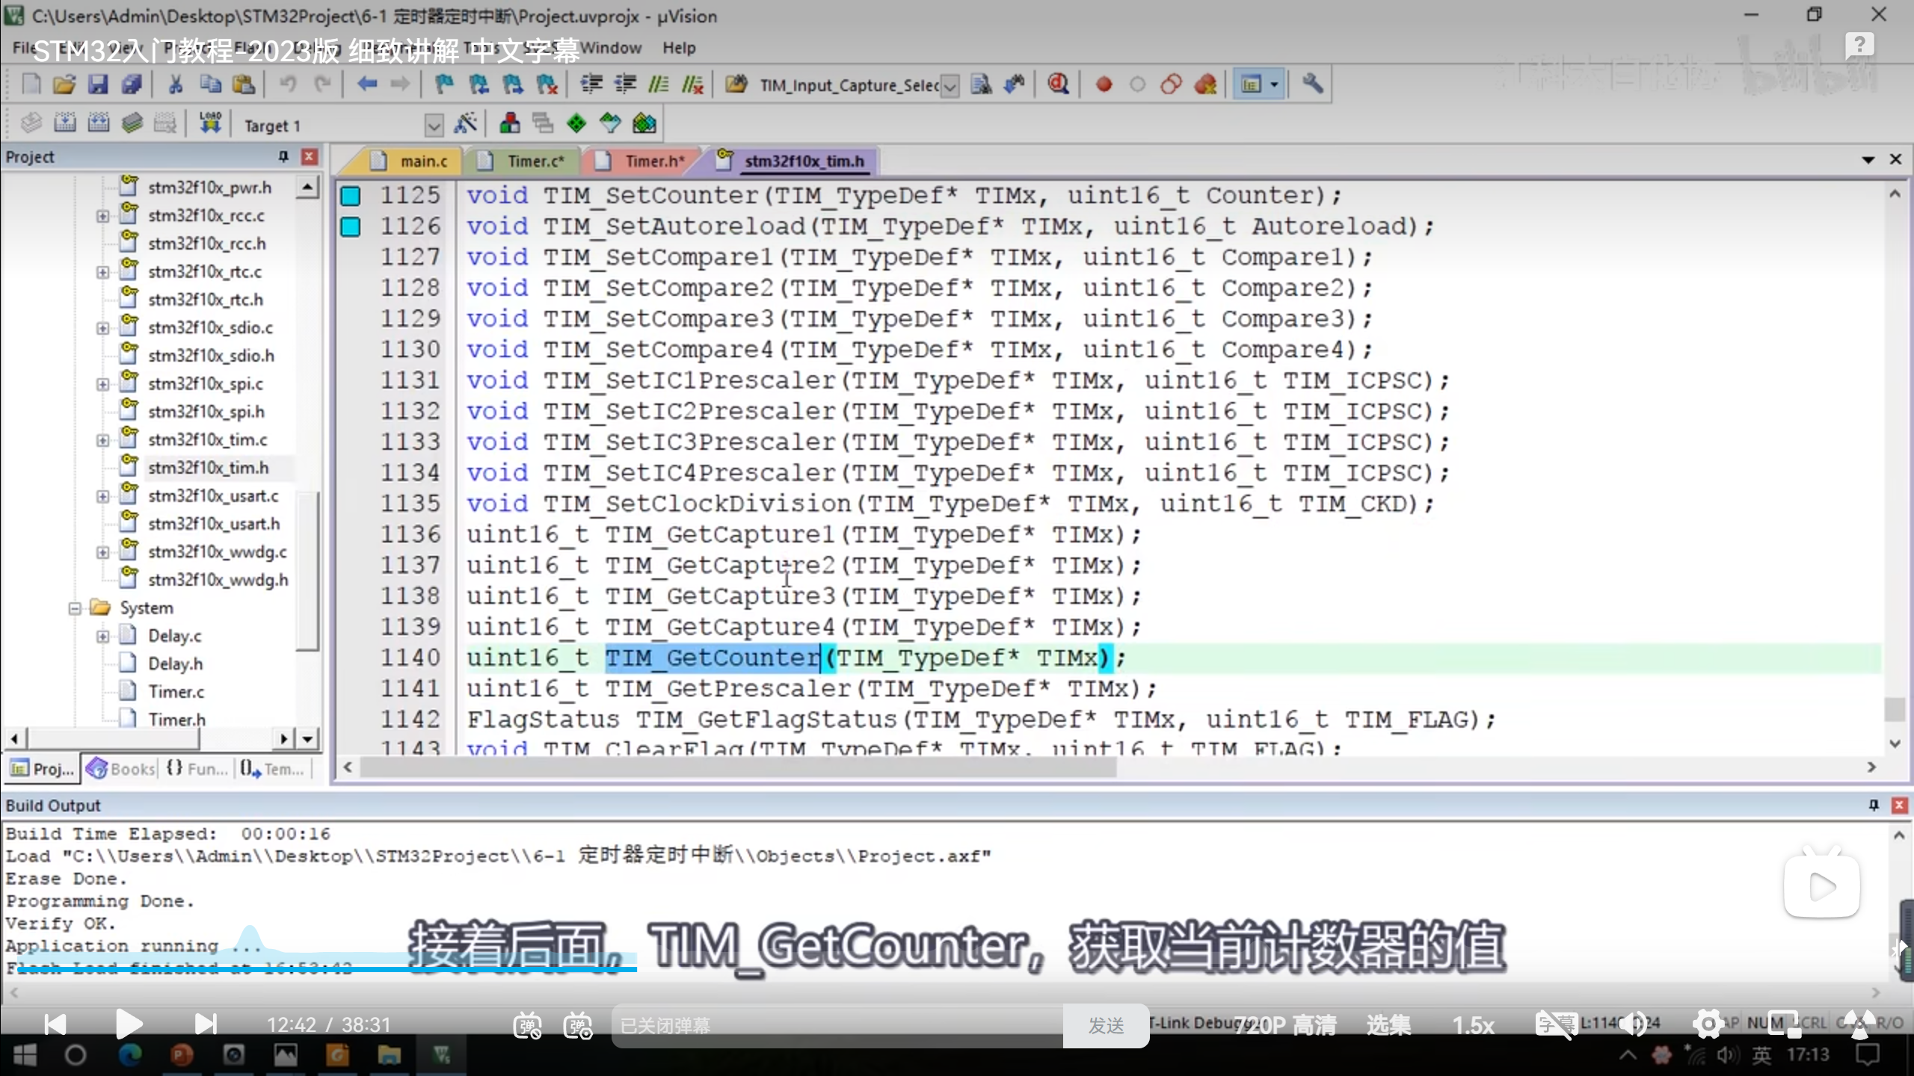Open the 1.5x playback speed option
Image resolution: width=1914 pixels, height=1076 pixels.
(1472, 1025)
